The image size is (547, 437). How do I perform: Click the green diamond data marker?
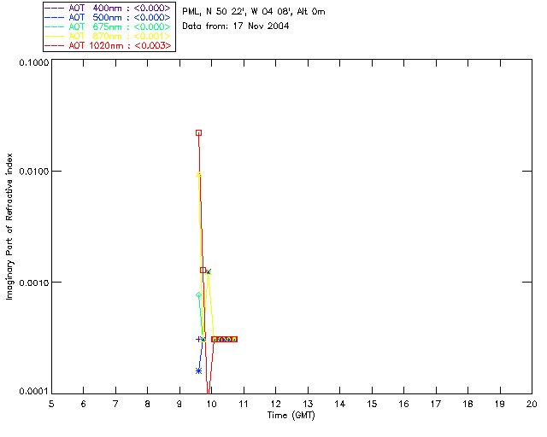pos(198,295)
